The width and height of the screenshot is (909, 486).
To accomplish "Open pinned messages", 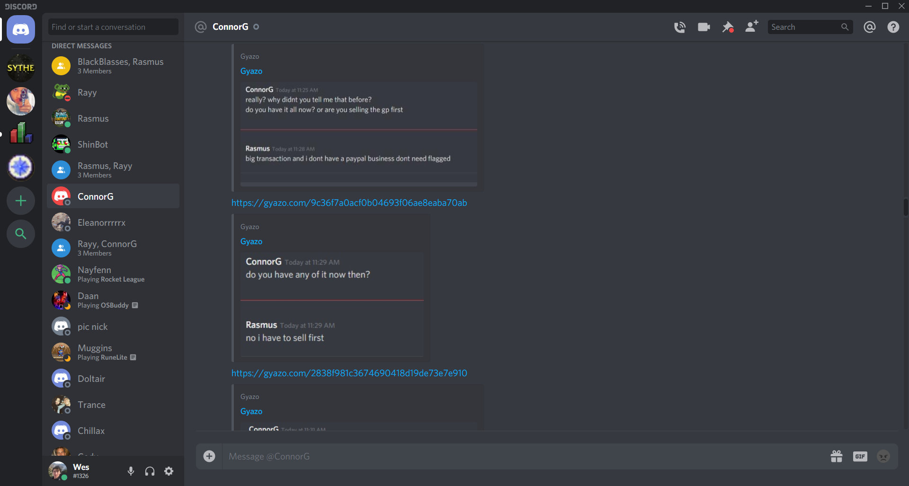I will tap(728, 27).
